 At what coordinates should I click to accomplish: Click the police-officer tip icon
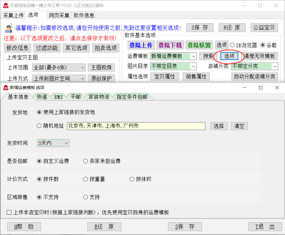point(8,27)
